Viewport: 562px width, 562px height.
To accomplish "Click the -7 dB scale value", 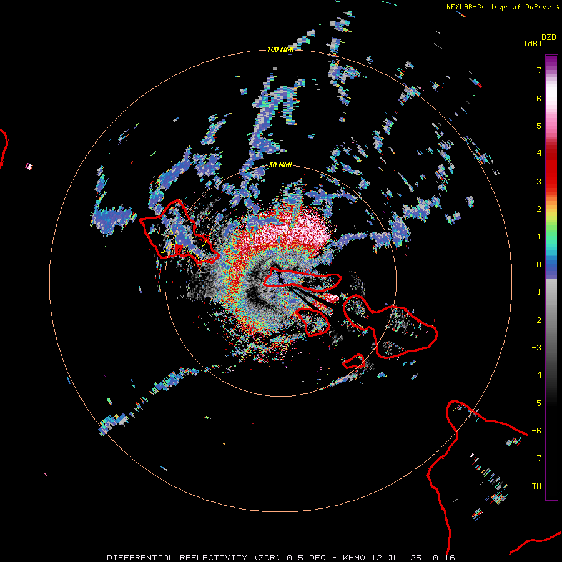I will [x=536, y=458].
